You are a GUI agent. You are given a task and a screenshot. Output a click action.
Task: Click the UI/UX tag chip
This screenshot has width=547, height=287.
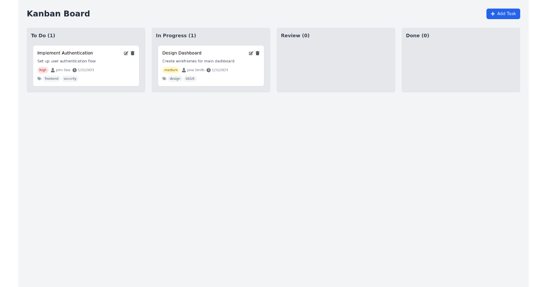click(190, 78)
